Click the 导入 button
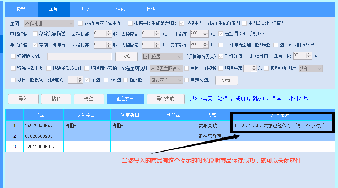The image size is (338, 188). coord(23,99)
